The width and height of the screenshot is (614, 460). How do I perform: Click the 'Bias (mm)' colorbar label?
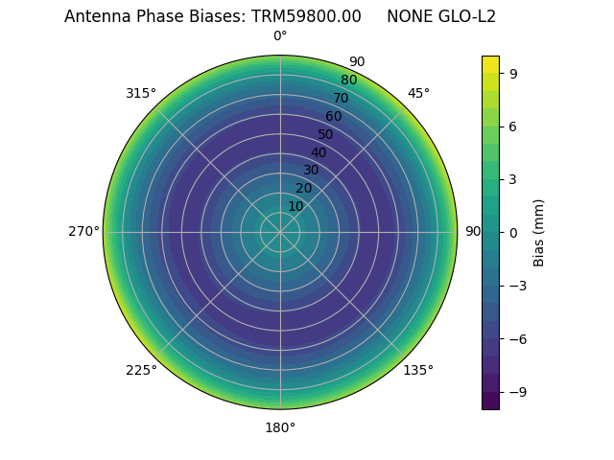539,232
